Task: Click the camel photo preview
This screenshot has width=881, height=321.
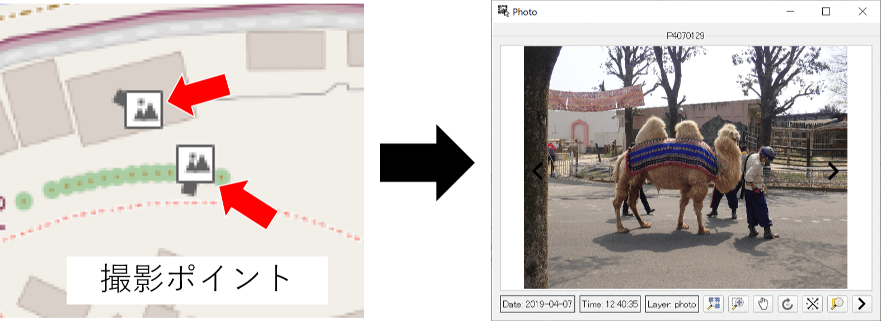Action: (x=685, y=167)
